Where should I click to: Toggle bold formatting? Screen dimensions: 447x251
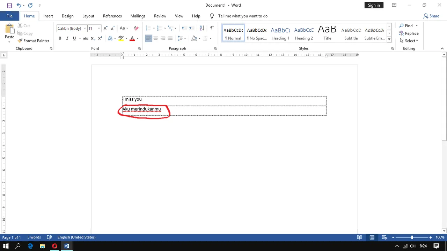60,38
